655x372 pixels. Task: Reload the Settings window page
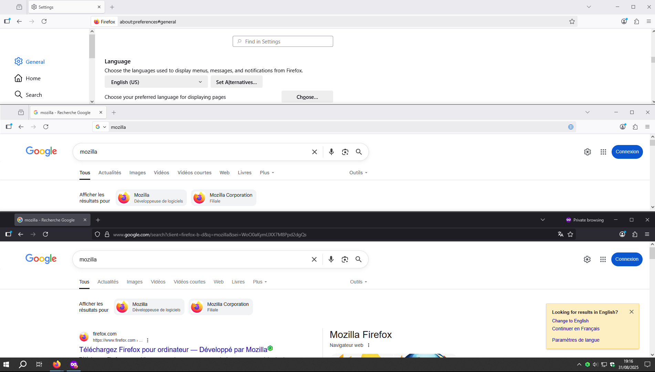[44, 21]
